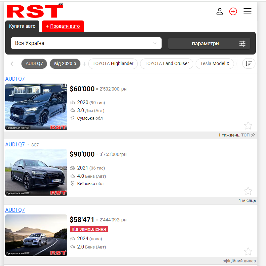Click the red під замовлення badge

click(89, 229)
